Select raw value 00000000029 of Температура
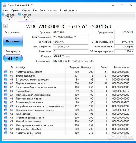Viewport: 136px width, 143px height. [121, 114]
